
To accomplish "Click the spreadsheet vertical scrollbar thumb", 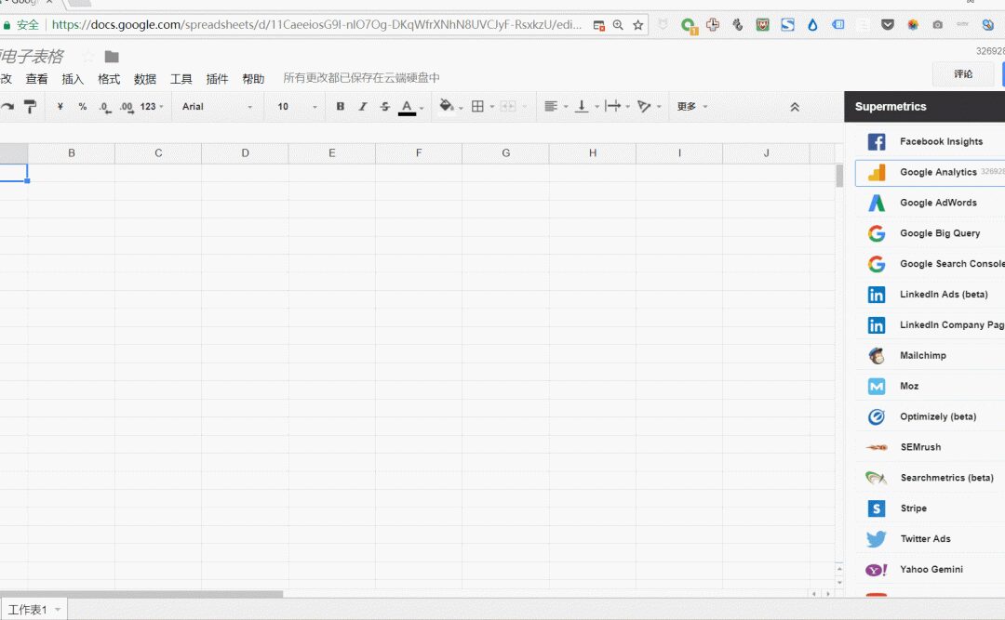I will (839, 176).
